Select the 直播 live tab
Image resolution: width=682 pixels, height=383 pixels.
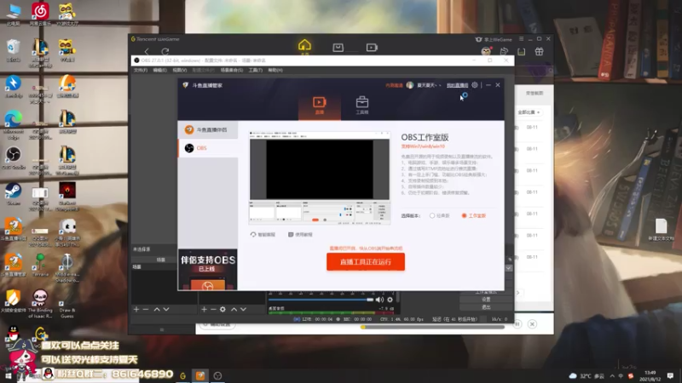(x=319, y=106)
